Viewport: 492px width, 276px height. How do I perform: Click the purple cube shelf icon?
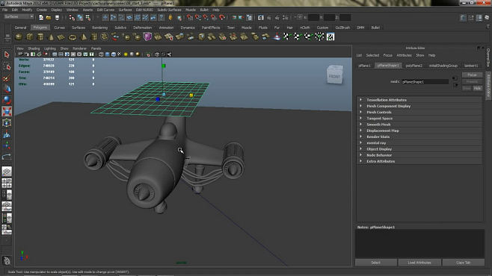click(x=147, y=37)
